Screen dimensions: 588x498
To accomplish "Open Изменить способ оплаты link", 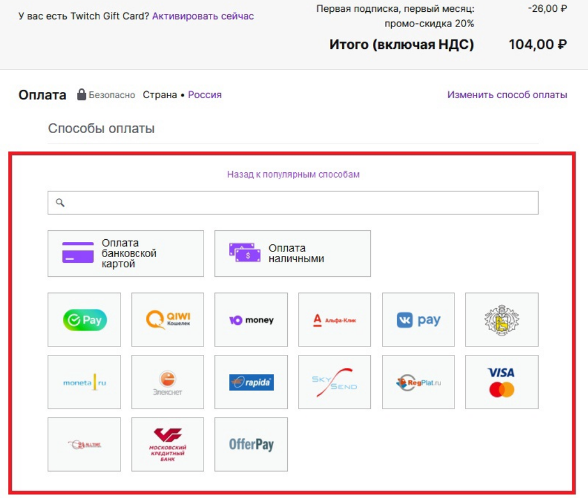I will click(507, 95).
